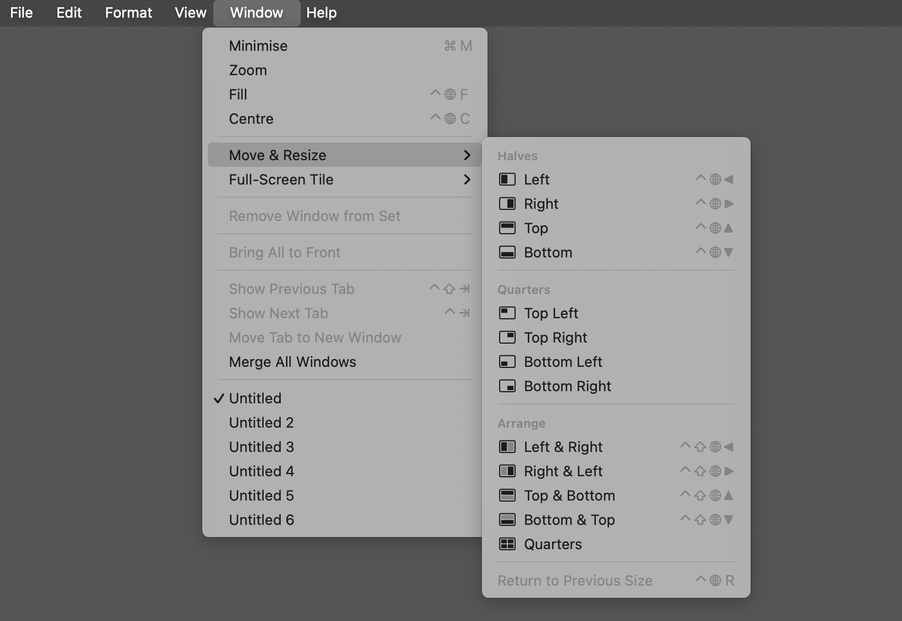The image size is (902, 621).
Task: Open the Help menu
Action: click(322, 13)
